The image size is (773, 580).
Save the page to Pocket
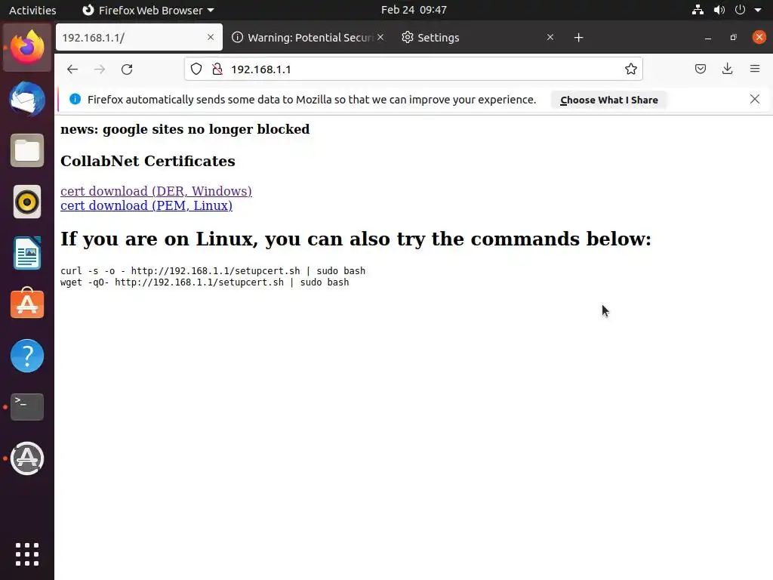700,69
